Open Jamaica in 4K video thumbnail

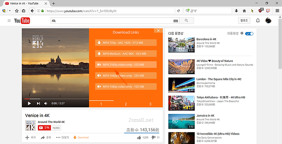click(x=181, y=121)
